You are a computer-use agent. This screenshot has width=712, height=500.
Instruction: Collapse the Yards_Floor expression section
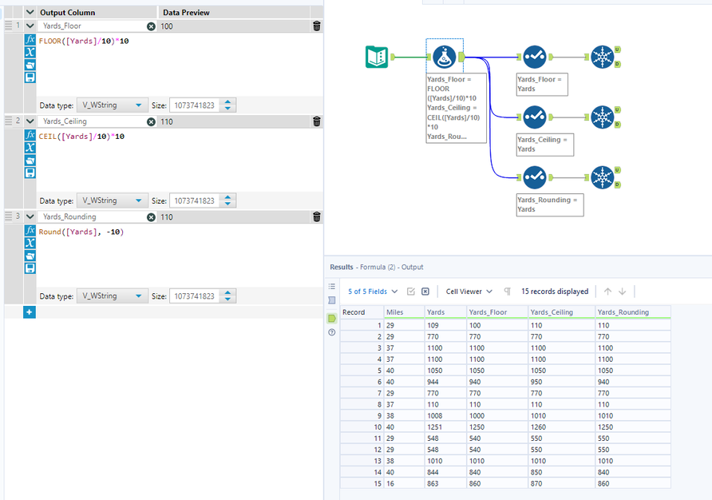pyautogui.click(x=30, y=26)
